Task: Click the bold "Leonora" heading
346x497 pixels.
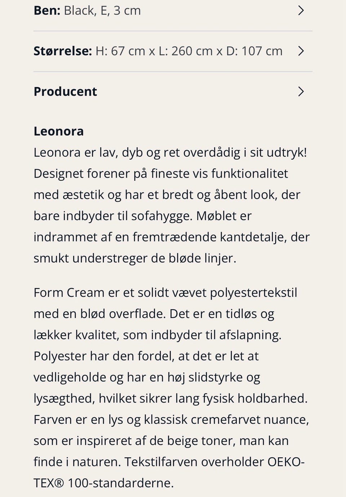Action: (x=58, y=131)
